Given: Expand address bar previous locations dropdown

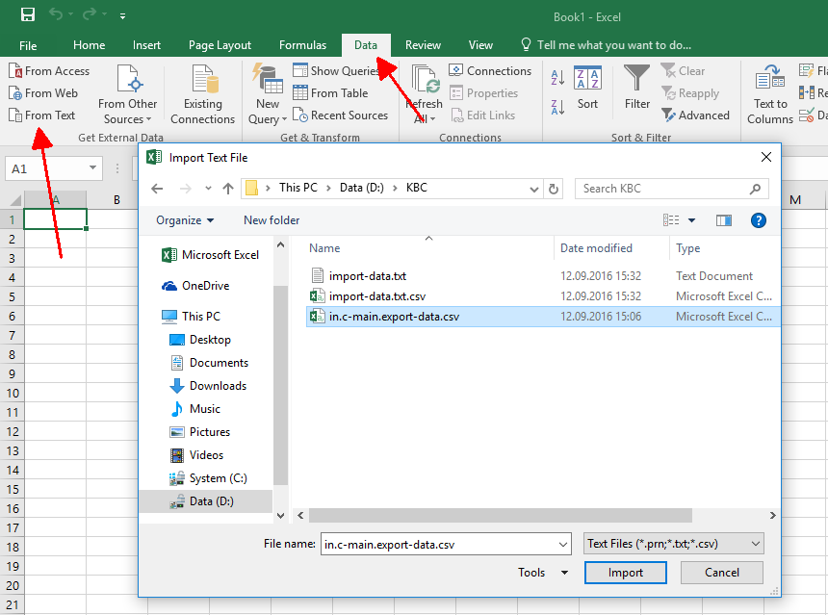Looking at the screenshot, I should coord(534,189).
